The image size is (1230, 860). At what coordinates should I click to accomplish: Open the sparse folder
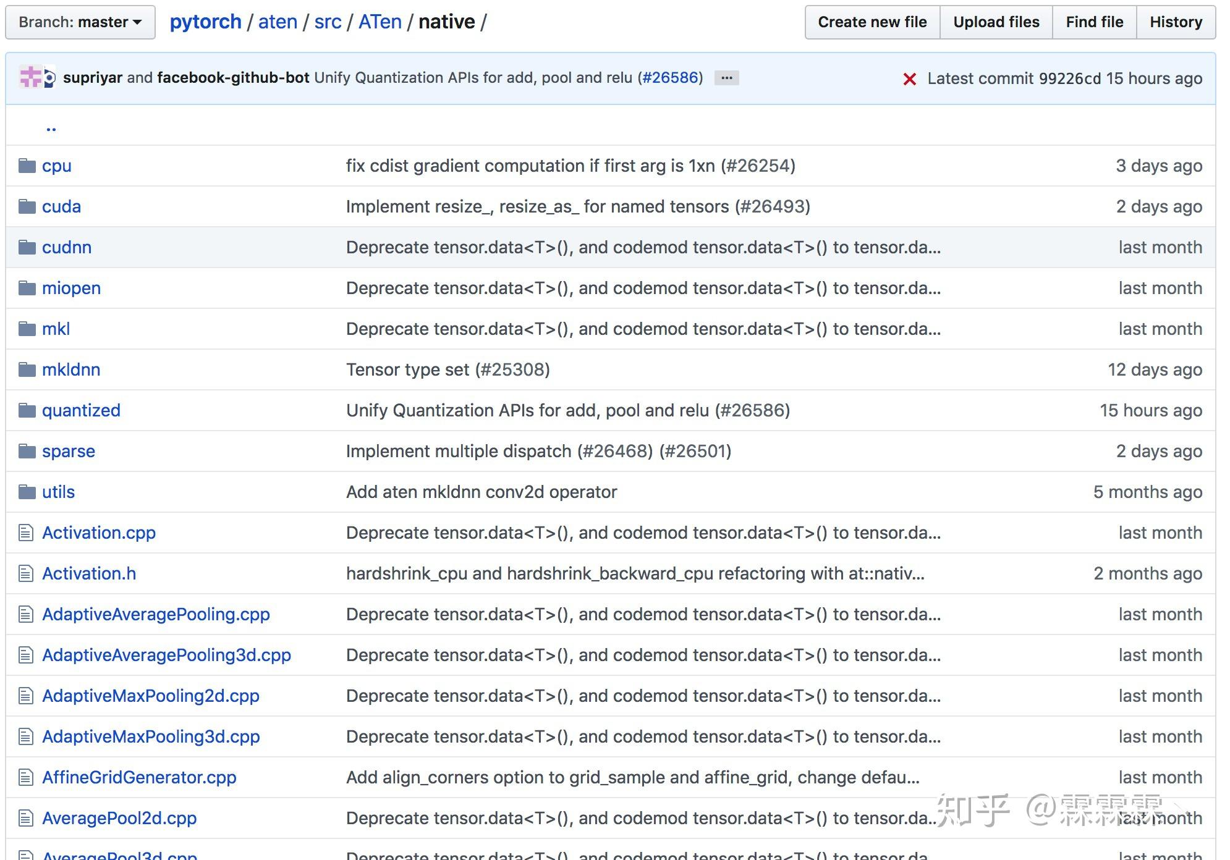click(x=69, y=451)
